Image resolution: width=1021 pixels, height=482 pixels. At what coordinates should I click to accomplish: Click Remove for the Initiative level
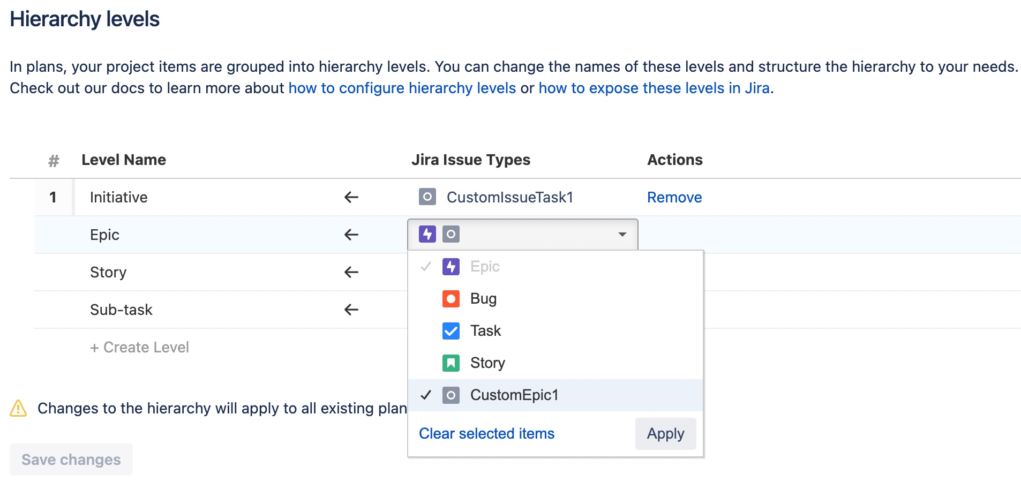click(674, 197)
